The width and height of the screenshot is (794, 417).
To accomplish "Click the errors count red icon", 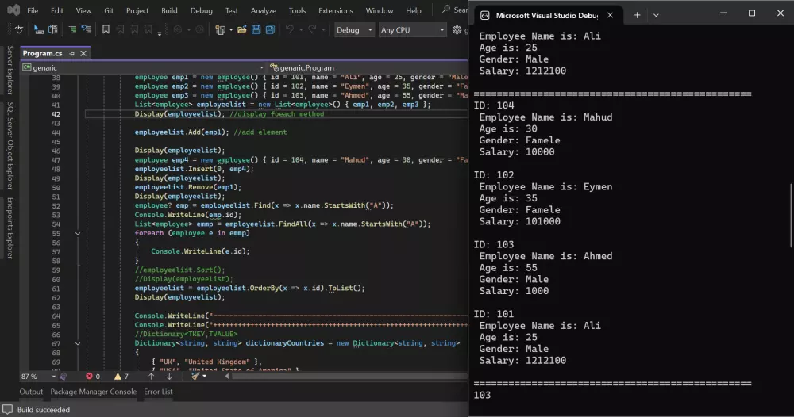I will tap(88, 376).
